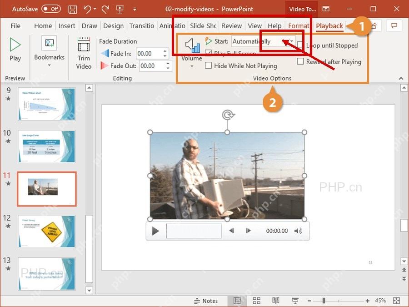Image resolution: width=409 pixels, height=307 pixels.
Task: Step the video backward one frame
Action: pyautogui.click(x=231, y=231)
